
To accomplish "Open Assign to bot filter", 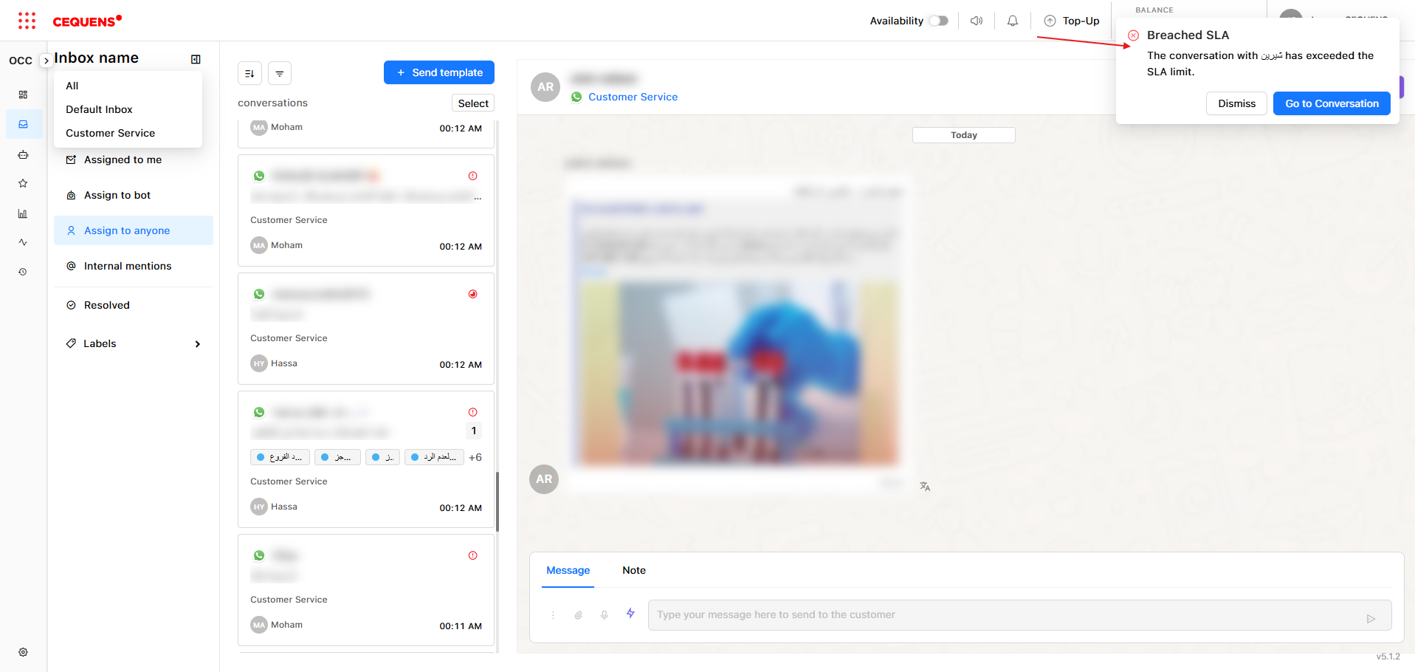I will [134, 195].
